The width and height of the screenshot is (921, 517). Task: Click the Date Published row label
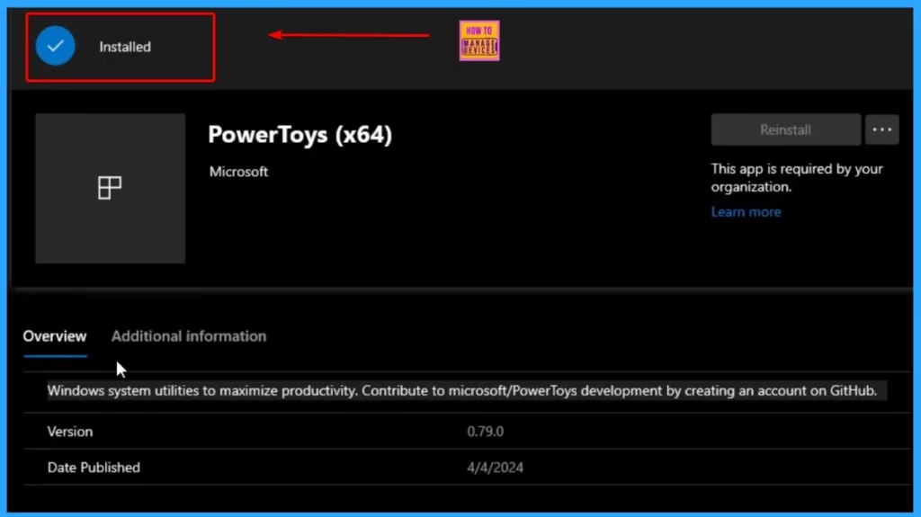tap(94, 468)
